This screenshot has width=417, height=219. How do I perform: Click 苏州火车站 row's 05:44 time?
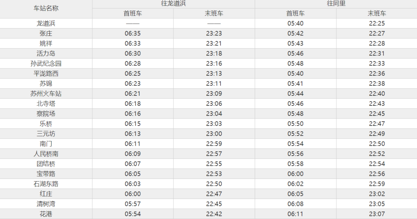click(295, 94)
